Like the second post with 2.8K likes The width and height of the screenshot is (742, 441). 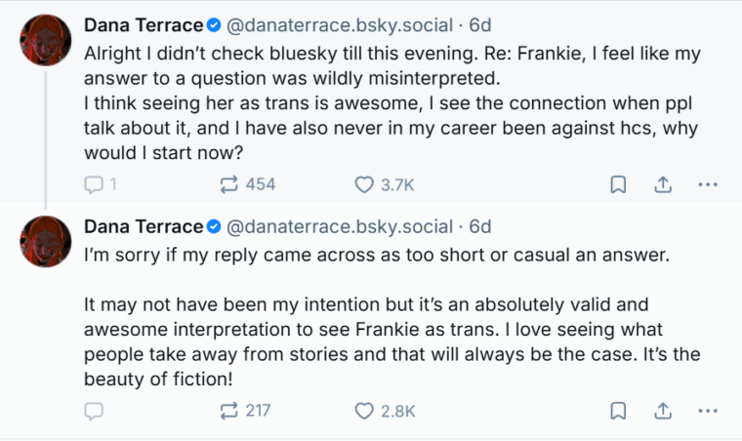pyautogui.click(x=364, y=411)
